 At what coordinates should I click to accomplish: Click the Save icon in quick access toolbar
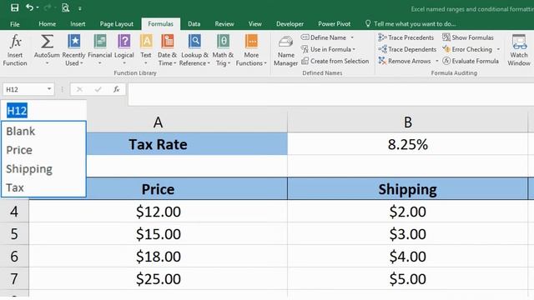click(x=14, y=7)
